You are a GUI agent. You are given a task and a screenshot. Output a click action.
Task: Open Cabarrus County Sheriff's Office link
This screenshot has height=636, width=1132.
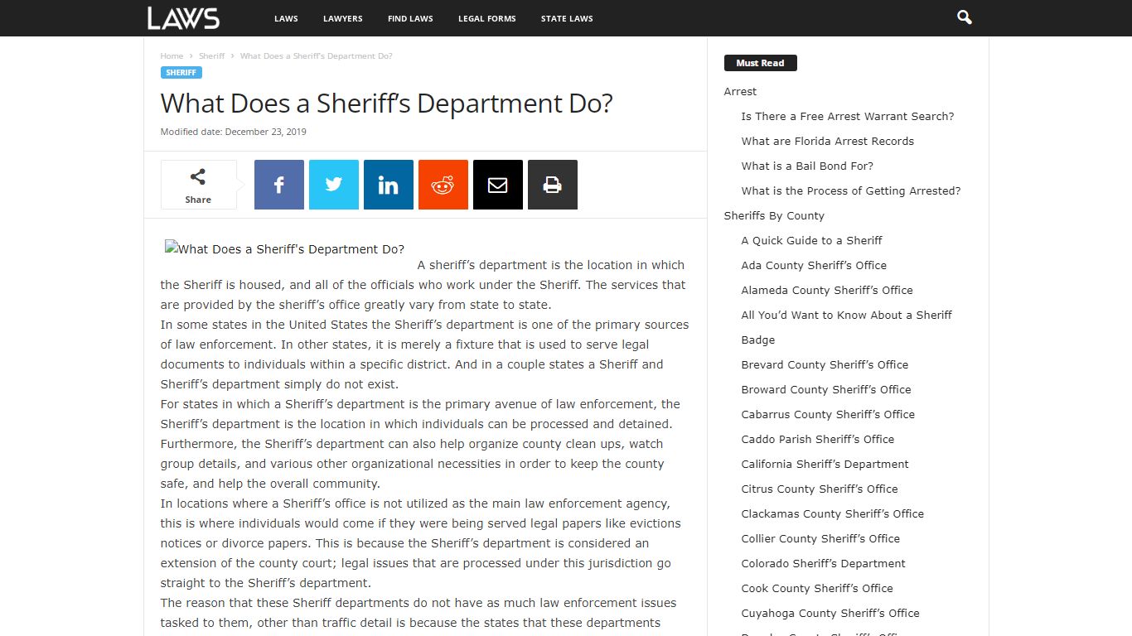coord(828,415)
